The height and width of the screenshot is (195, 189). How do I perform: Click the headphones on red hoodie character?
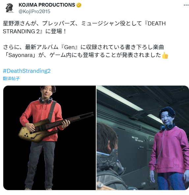(x=45, y=100)
